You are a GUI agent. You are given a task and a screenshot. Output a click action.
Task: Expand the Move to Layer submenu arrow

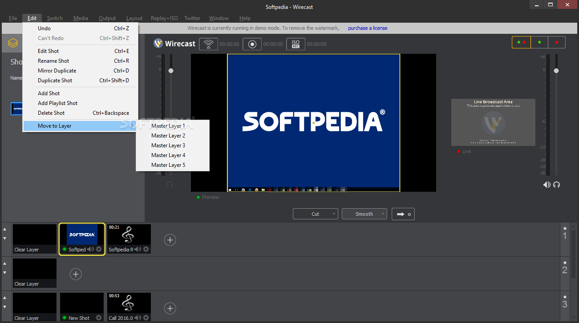click(x=132, y=126)
